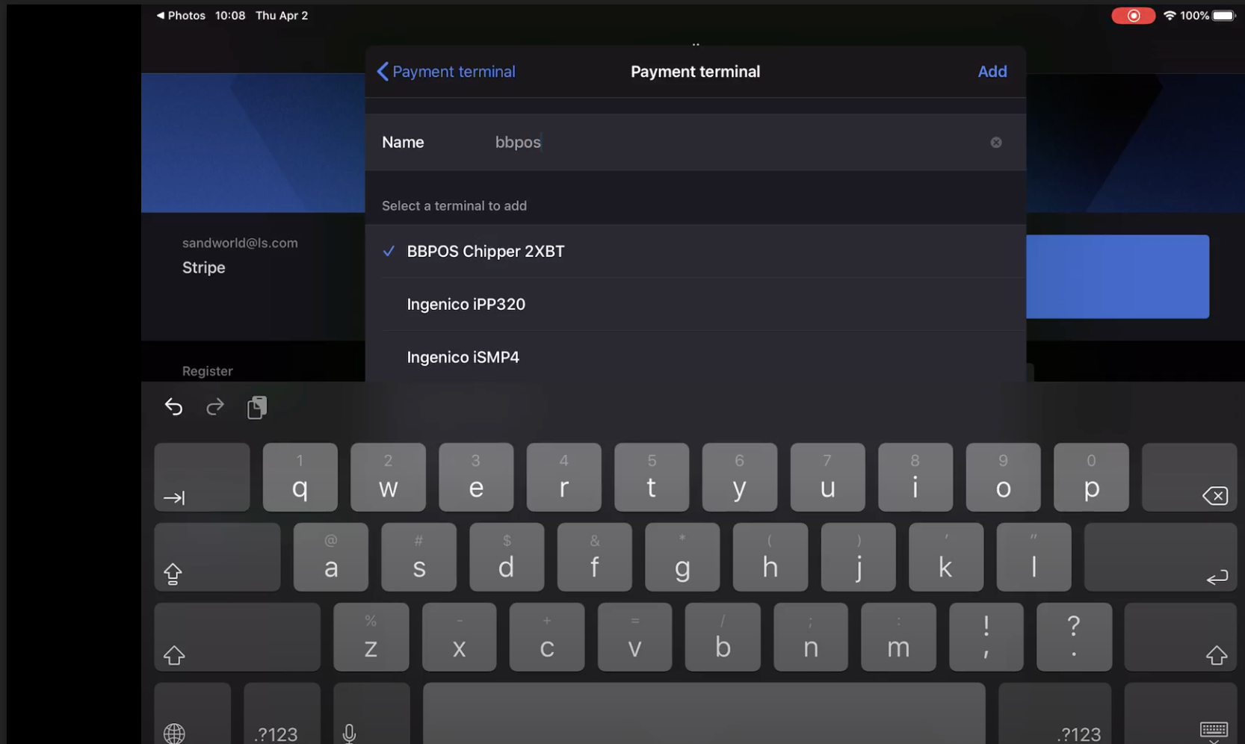This screenshot has height=744, width=1245.
Task: Tap the n key
Action: [x=811, y=637]
